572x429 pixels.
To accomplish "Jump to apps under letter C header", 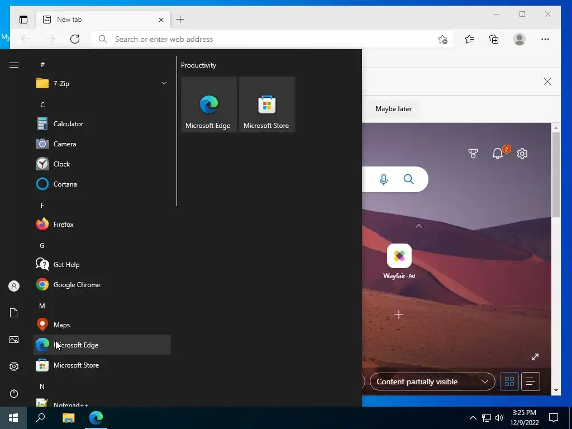I will tap(42, 104).
